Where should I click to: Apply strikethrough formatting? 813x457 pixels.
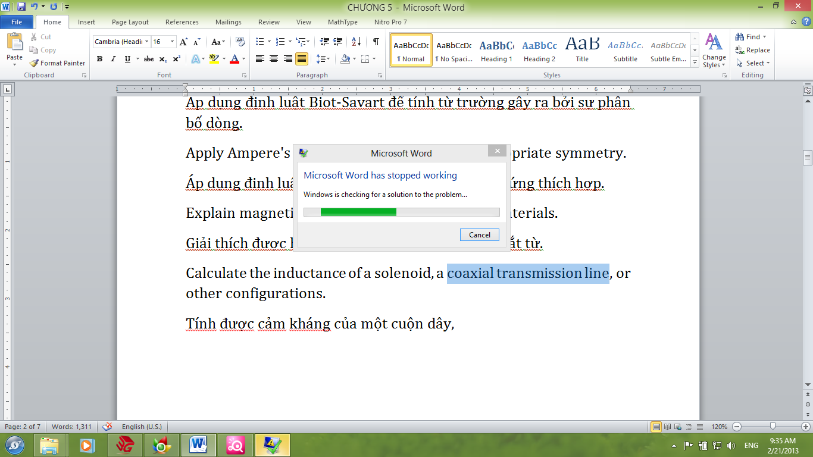click(x=149, y=59)
